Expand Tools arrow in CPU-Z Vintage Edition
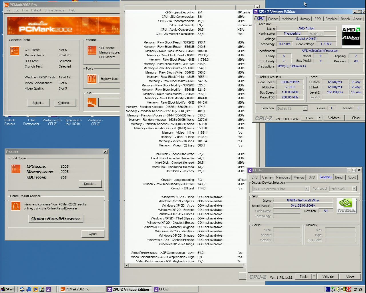 (320, 118)
